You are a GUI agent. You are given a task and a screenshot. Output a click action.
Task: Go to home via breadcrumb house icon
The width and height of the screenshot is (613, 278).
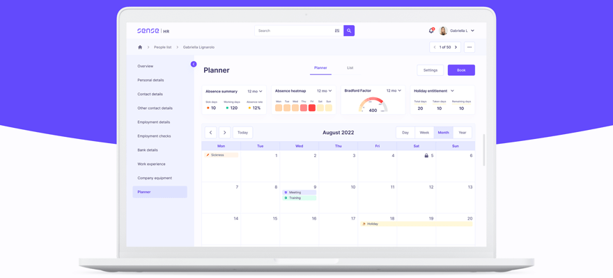[x=140, y=47]
